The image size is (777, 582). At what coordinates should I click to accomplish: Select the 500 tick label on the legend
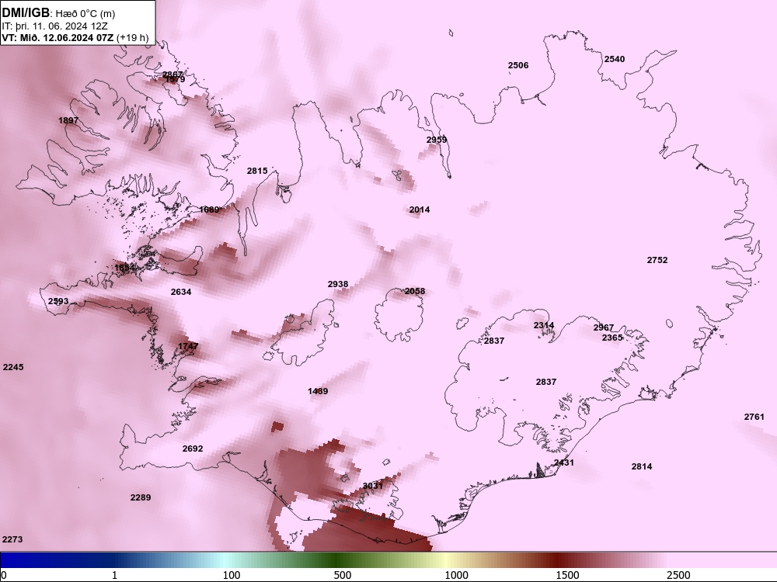click(x=343, y=575)
